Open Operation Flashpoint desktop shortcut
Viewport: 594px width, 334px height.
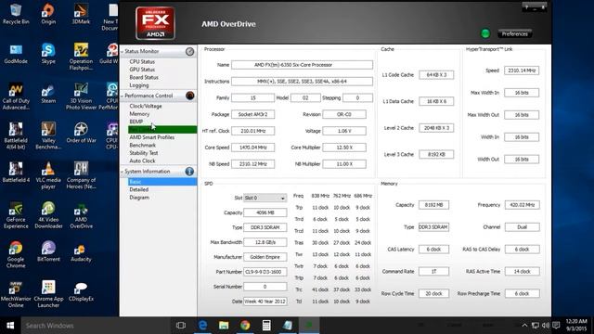pyautogui.click(x=81, y=57)
